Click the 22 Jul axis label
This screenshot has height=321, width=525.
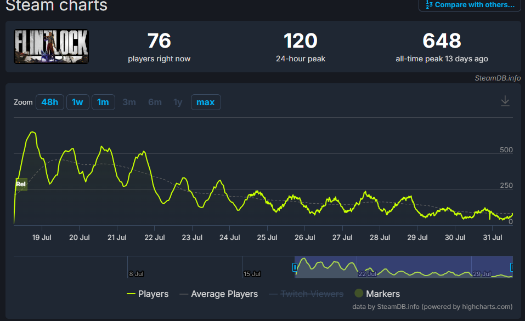click(x=154, y=237)
